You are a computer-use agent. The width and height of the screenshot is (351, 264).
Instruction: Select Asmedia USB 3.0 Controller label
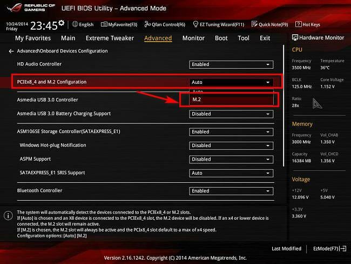(x=48, y=100)
